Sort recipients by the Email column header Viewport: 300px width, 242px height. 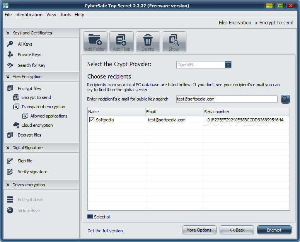tap(174, 112)
